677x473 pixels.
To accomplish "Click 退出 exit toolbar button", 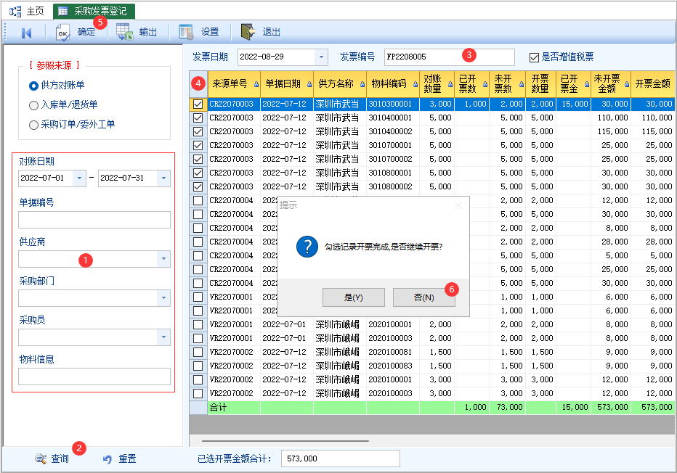I will point(261,33).
